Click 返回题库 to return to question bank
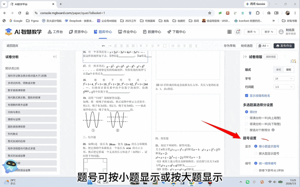Screen dimensions: 300x187 [x=12, y=46]
